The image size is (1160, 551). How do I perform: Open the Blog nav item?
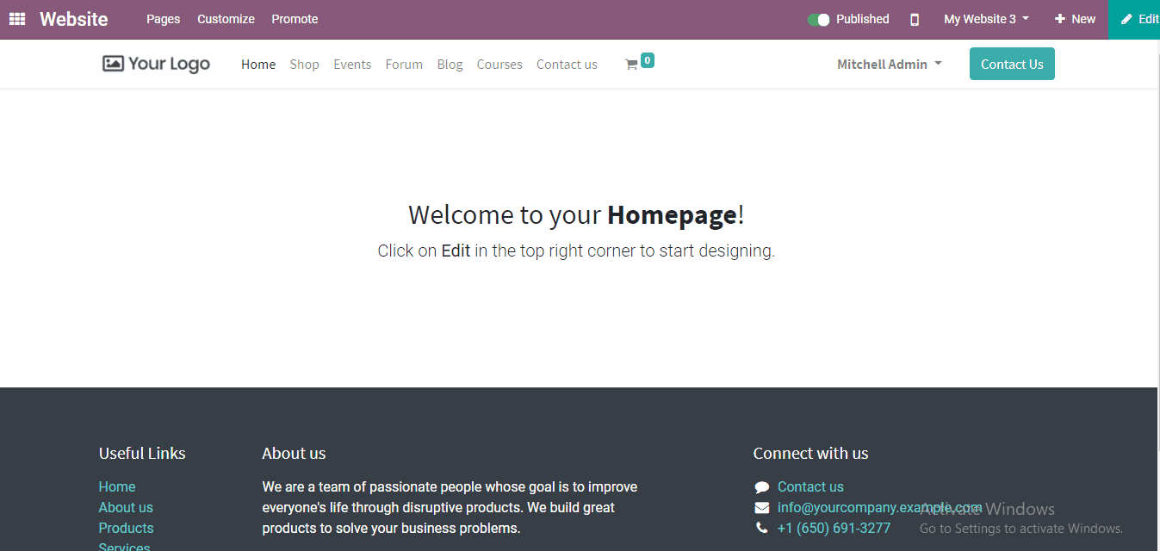click(x=450, y=65)
